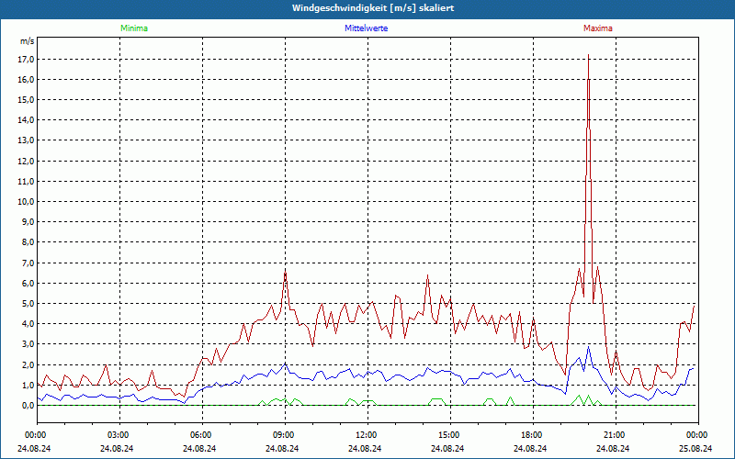Click the 18:00 time axis label
735x459 pixels.
[532, 435]
